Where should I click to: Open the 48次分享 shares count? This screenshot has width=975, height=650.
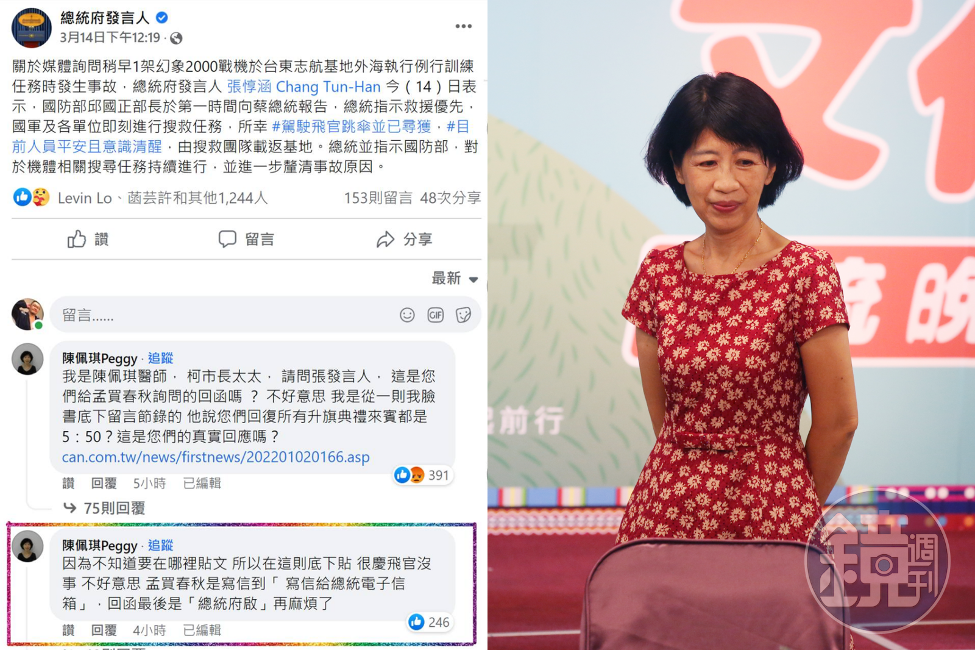[x=450, y=198]
